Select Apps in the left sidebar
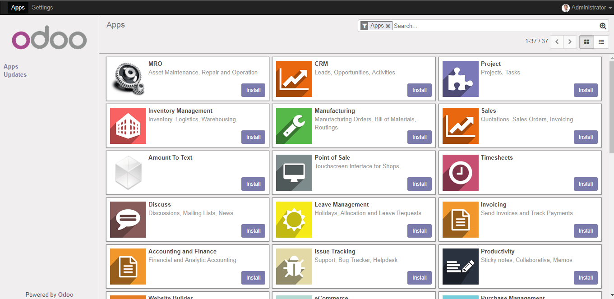This screenshot has height=299, width=614. point(11,67)
